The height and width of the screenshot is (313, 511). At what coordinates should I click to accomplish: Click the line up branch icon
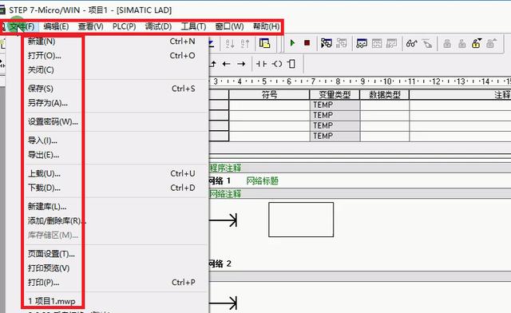point(213,64)
